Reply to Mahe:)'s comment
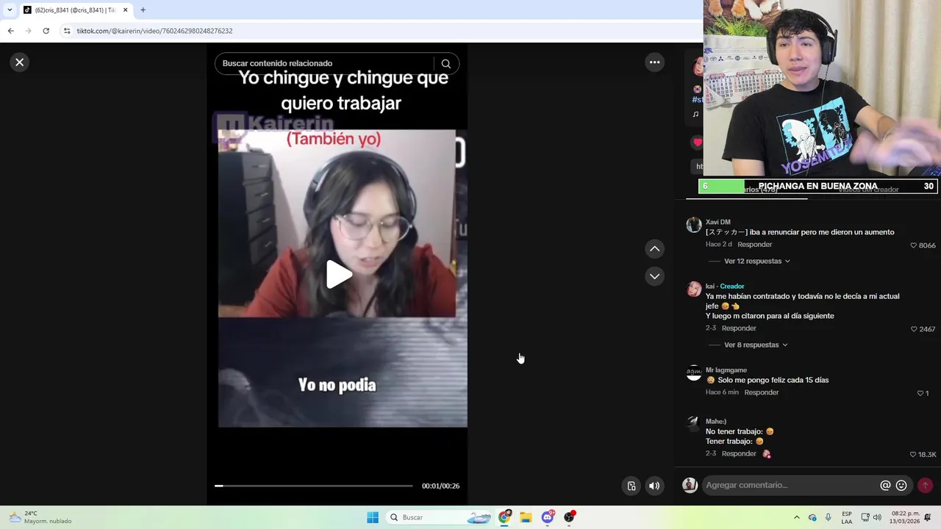The width and height of the screenshot is (941, 529). pyautogui.click(x=739, y=454)
